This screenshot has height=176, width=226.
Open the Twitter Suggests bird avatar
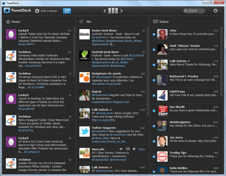coord(85,131)
